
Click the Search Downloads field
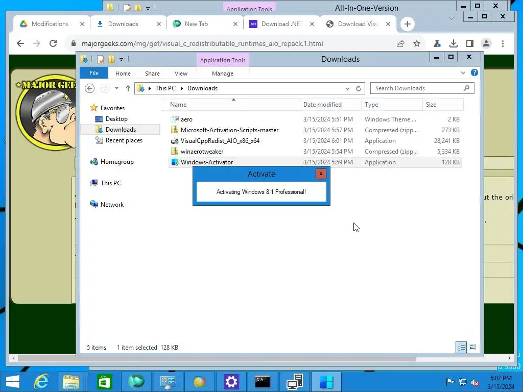tap(422, 88)
